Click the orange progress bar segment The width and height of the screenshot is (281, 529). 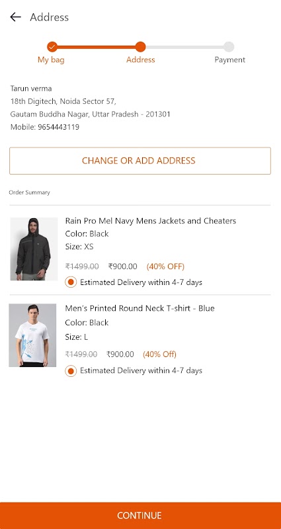(x=96, y=47)
